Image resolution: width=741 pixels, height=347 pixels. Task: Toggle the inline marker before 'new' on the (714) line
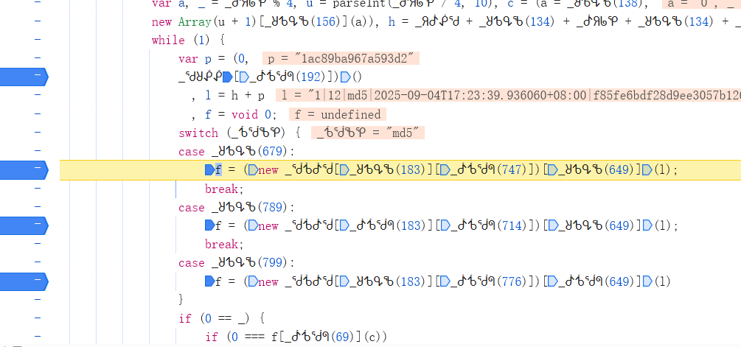254,225
